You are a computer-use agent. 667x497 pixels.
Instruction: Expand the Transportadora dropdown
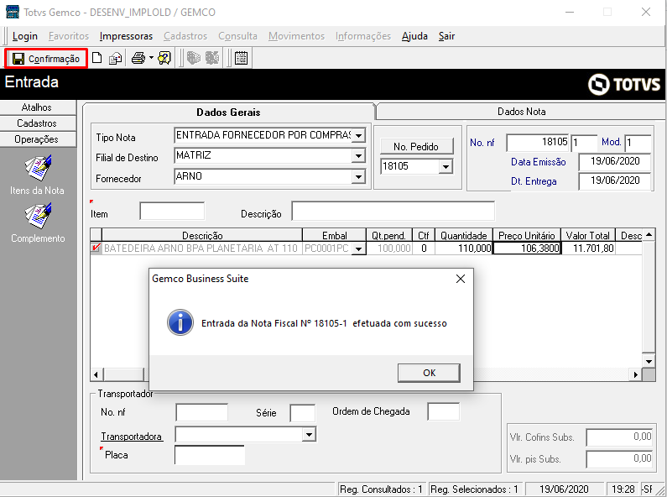click(309, 434)
